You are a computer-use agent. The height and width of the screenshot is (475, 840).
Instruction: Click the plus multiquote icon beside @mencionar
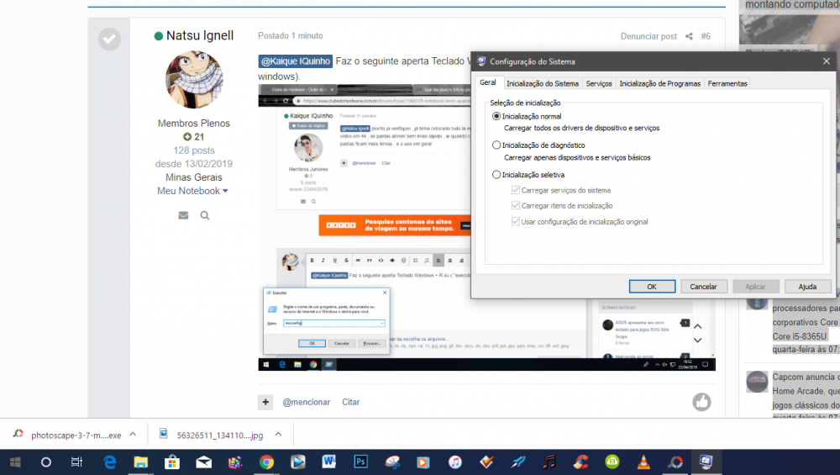coord(265,402)
